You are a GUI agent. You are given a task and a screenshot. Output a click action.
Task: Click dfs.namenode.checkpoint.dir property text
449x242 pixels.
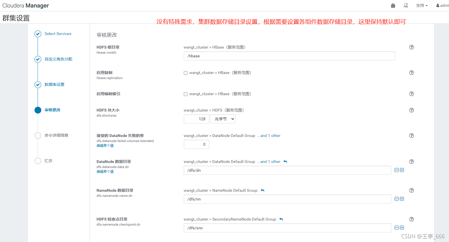click(118, 224)
